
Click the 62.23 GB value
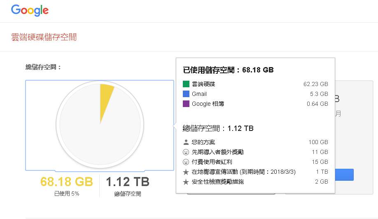[316, 84]
